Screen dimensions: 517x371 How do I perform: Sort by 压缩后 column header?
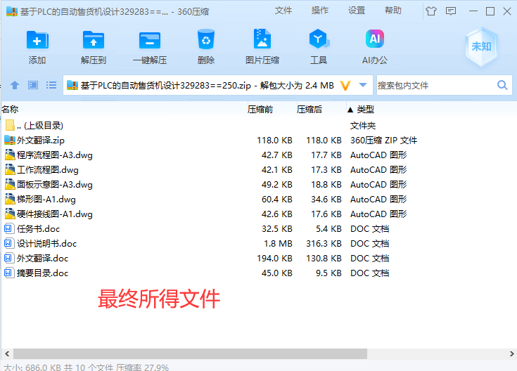[x=309, y=110]
